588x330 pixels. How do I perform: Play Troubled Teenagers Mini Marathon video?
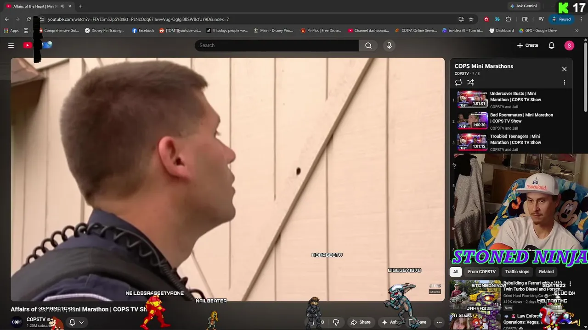tap(515, 139)
